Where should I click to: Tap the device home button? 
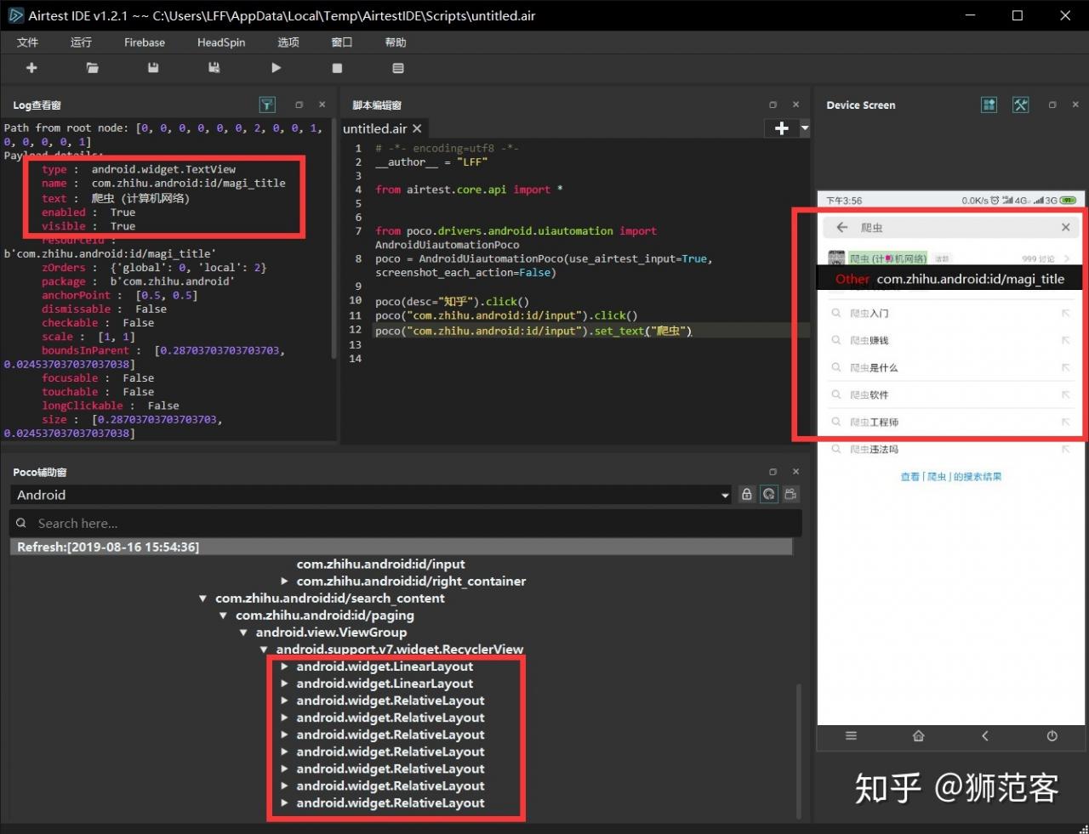tap(918, 736)
